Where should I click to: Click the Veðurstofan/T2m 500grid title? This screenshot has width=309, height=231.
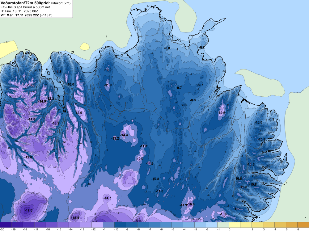[x=25, y=3]
